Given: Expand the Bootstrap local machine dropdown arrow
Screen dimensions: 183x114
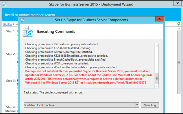Looking at the screenshot, I should click(x=137, y=105).
